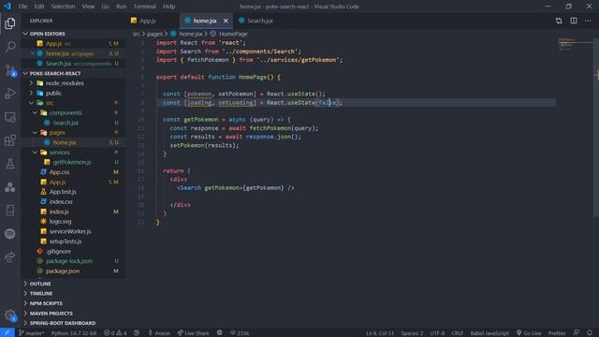Open Manage gear settings menu
The image size is (599, 337).
tap(10, 315)
